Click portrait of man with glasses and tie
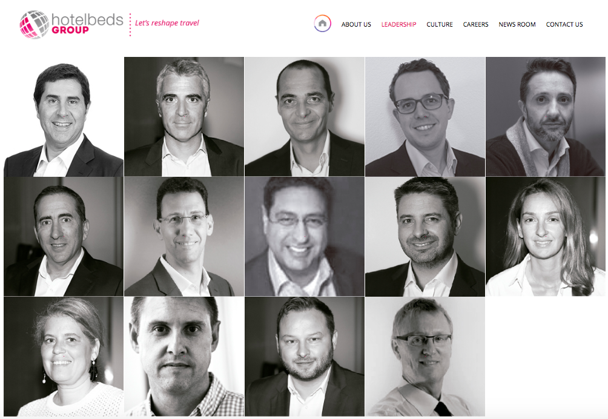This screenshot has height=419, width=608. (425, 357)
